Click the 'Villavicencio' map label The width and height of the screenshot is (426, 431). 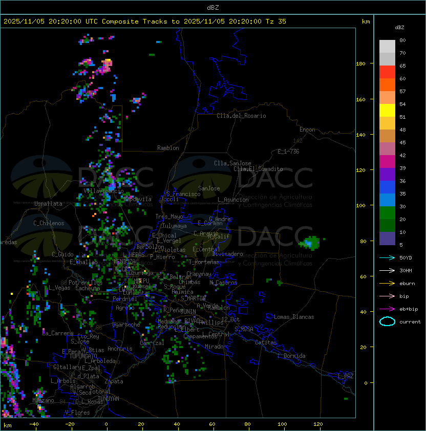(103, 191)
